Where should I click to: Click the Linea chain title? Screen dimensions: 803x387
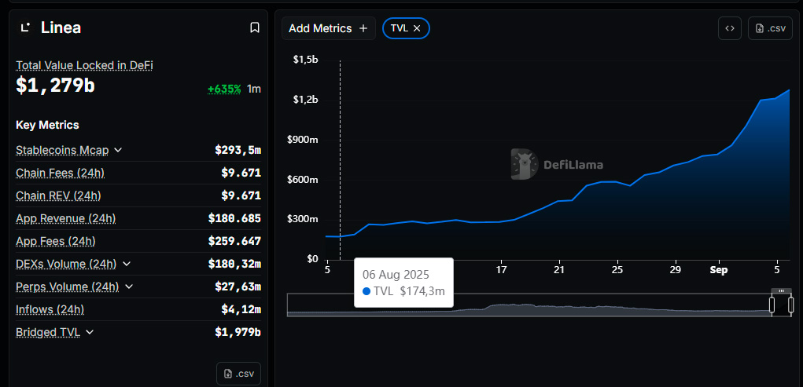(61, 27)
